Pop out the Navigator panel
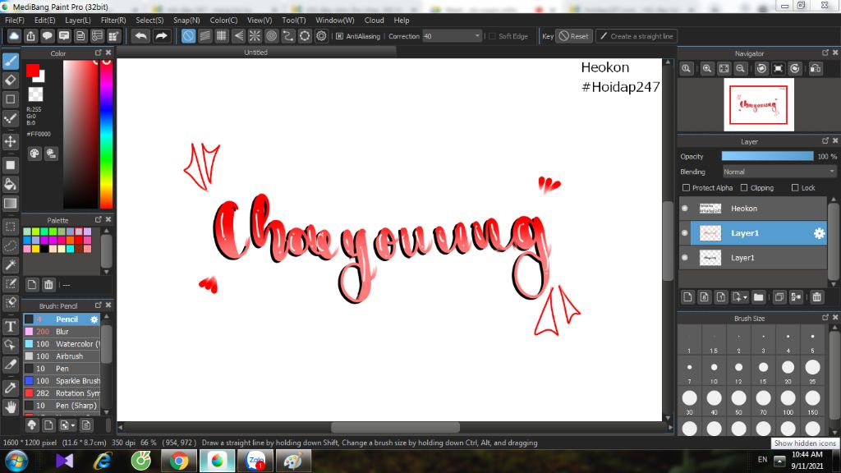This screenshot has width=841, height=473. [x=825, y=53]
